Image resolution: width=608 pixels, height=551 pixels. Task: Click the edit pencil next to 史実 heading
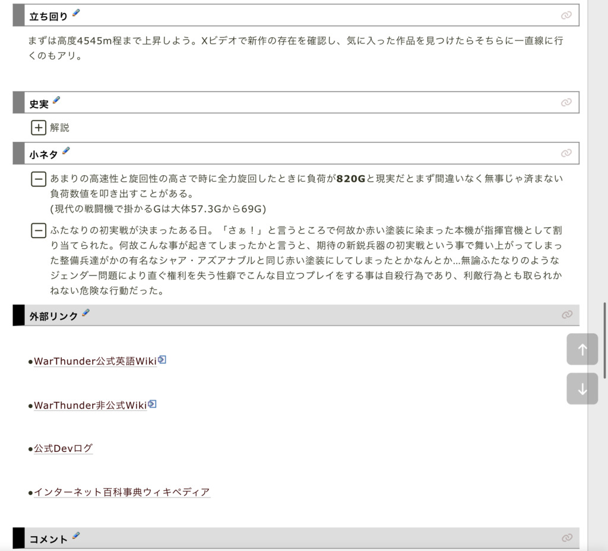coord(56,101)
